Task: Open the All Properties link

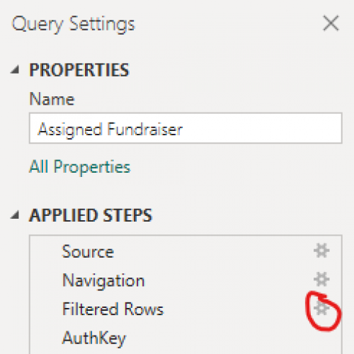Action: click(80, 167)
